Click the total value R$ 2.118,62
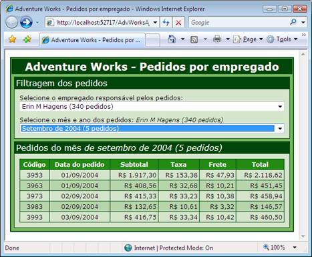312x257 pixels. click(x=263, y=175)
